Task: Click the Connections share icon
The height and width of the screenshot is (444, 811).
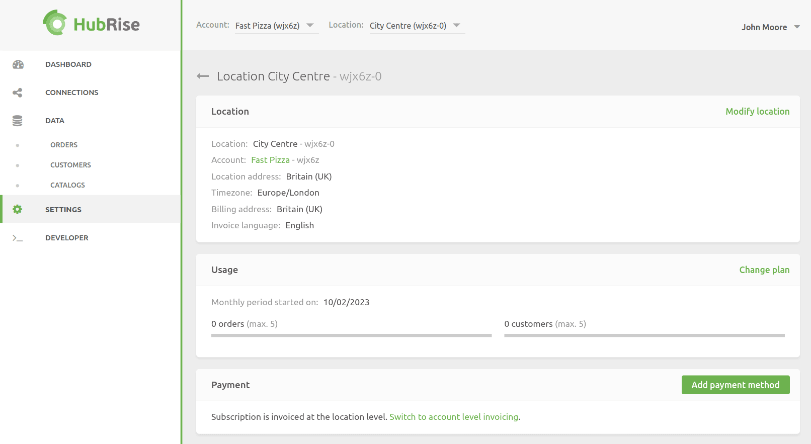Action: tap(18, 93)
